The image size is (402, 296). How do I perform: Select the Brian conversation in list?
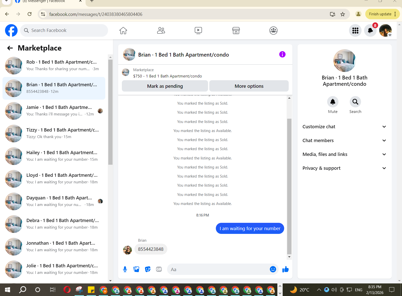pos(54,88)
